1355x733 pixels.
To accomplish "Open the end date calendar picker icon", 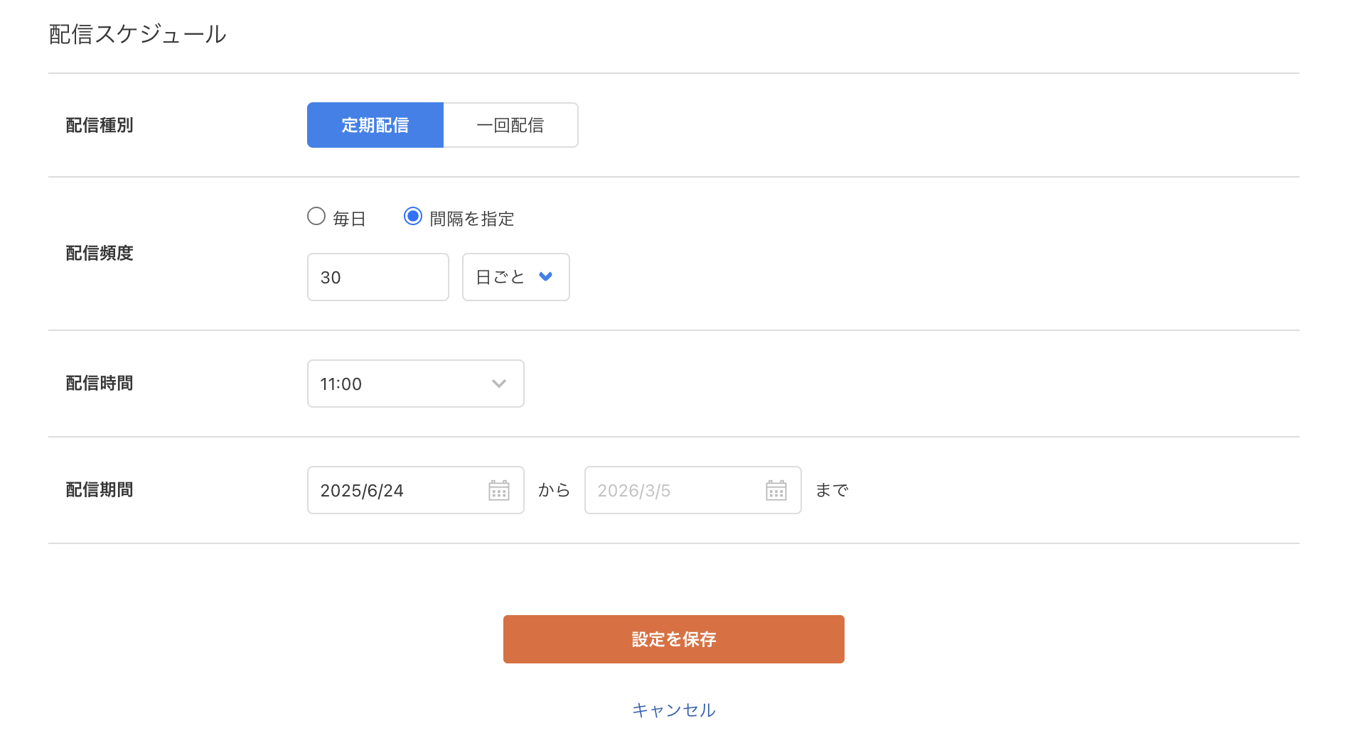I will pyautogui.click(x=776, y=490).
